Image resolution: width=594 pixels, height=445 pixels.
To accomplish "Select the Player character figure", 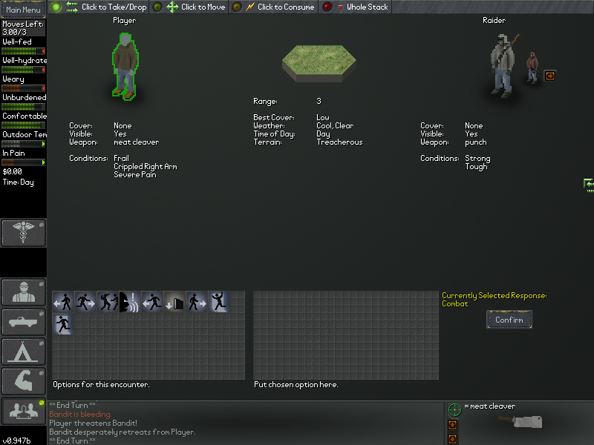I will coord(125,67).
